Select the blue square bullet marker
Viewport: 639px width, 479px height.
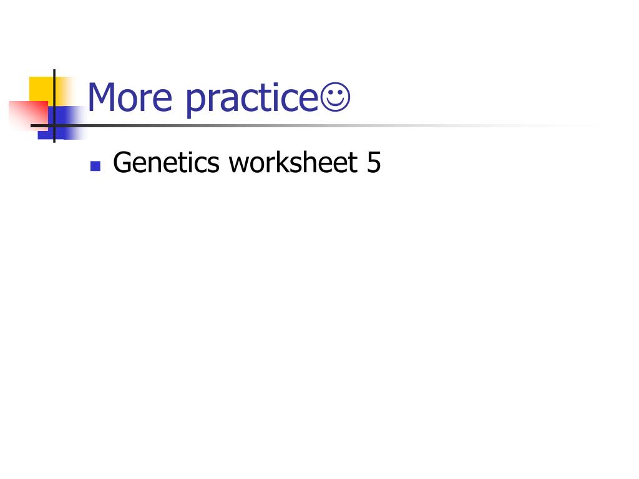[x=95, y=166]
